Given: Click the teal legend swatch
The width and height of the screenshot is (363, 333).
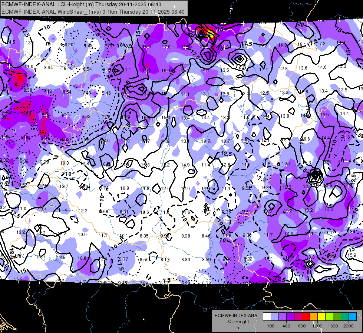Looking at the screenshot, I should tap(345, 317).
